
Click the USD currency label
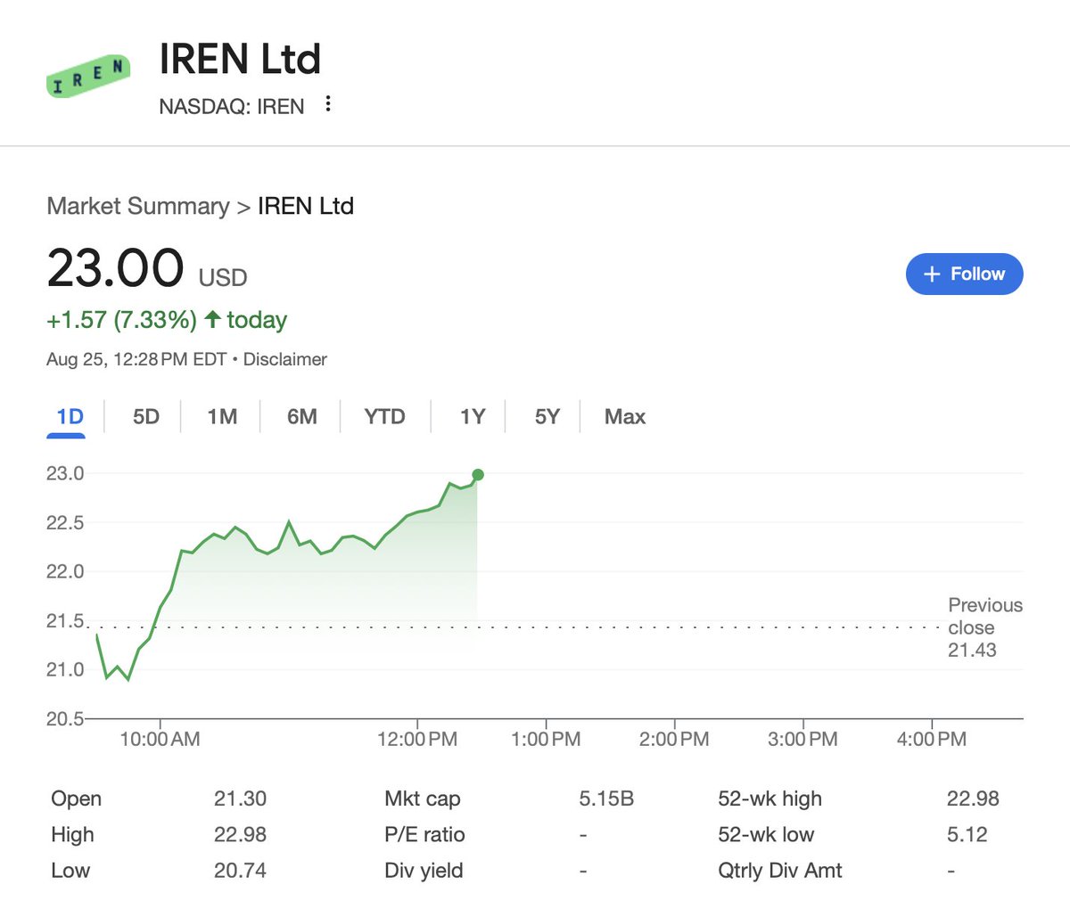223,278
